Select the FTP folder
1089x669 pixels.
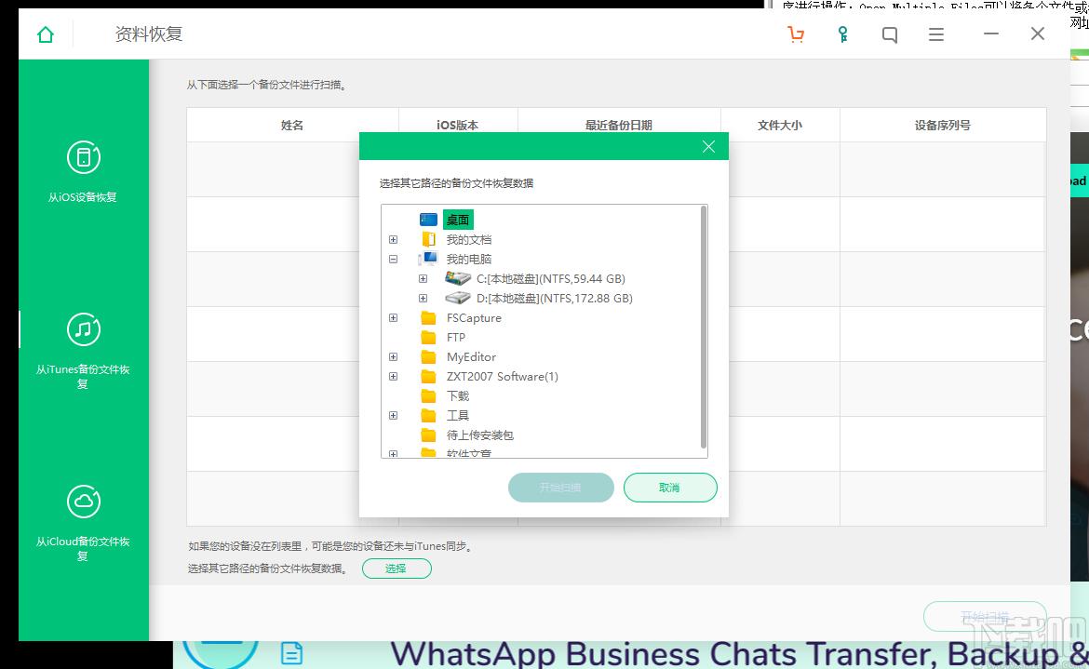coord(455,337)
